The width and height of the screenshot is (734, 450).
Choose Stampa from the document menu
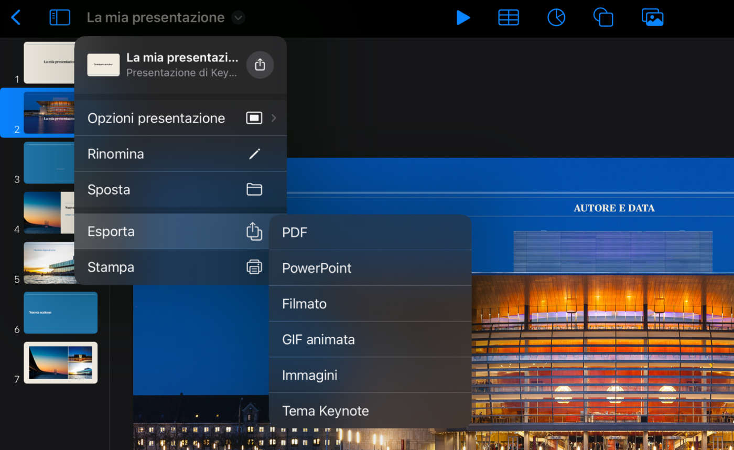point(180,267)
